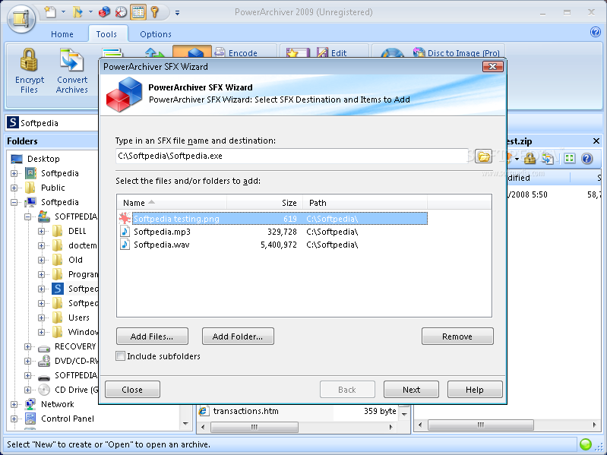Click the Softpedia S icon in address bar
The height and width of the screenshot is (455, 607).
[x=13, y=122]
